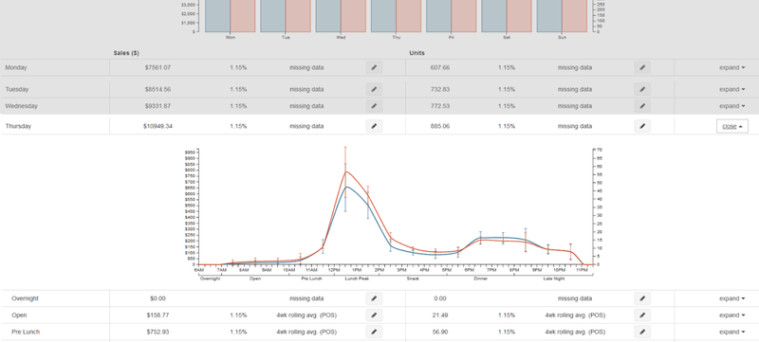Select Thursday sales value $10949.34
The height and width of the screenshot is (342, 759).
(x=157, y=126)
